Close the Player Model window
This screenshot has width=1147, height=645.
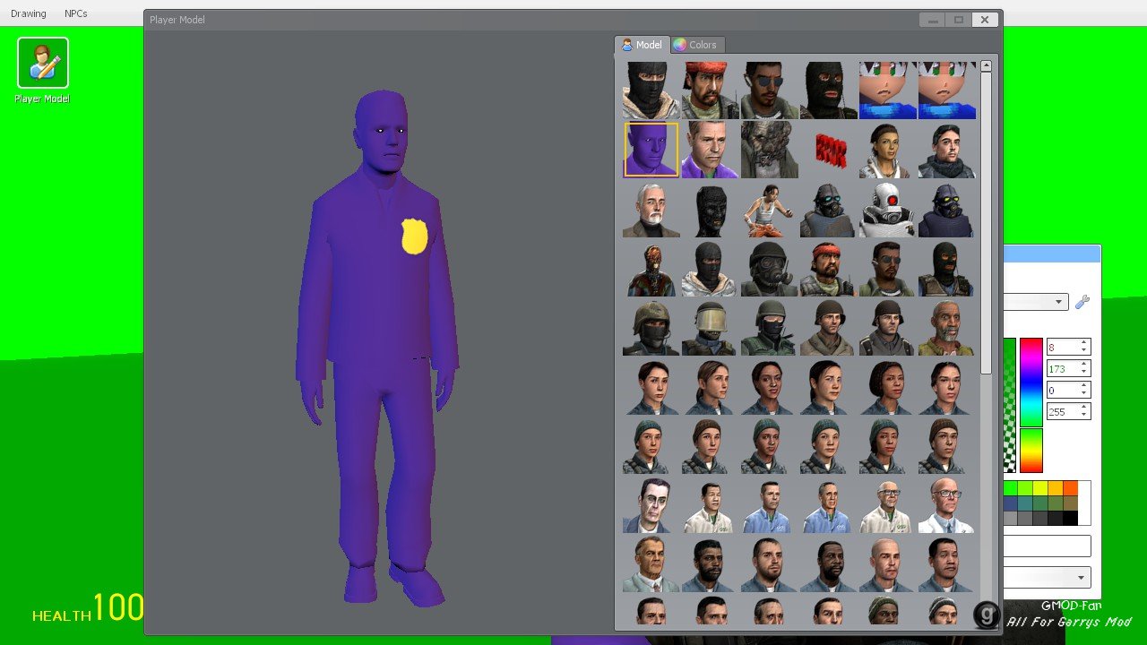click(984, 20)
